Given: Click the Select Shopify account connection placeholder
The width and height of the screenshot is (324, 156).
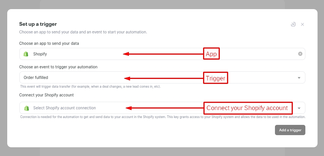Looking at the screenshot, I should (64, 108).
